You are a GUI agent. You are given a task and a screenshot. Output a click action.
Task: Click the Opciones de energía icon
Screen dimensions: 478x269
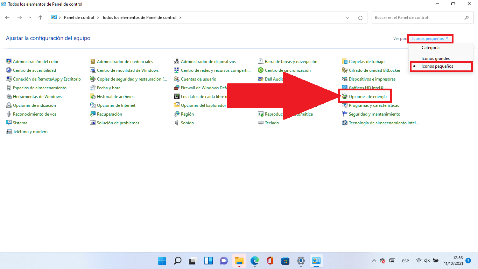click(345, 97)
